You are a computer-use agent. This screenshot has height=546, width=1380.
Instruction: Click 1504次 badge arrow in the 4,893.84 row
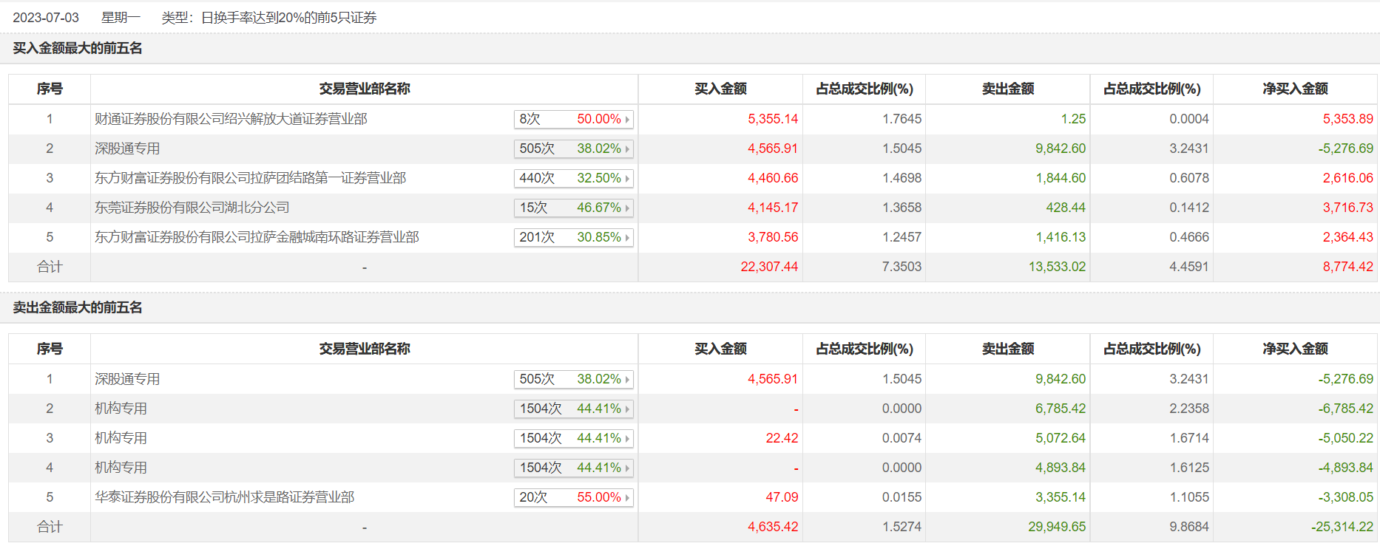[x=627, y=468]
